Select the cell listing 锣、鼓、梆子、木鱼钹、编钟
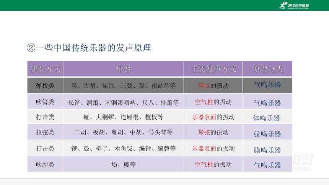Viewport: 329px width, 185px height. click(123, 148)
